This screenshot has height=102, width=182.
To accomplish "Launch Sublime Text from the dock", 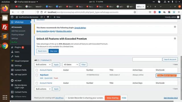I will point(5,37).
